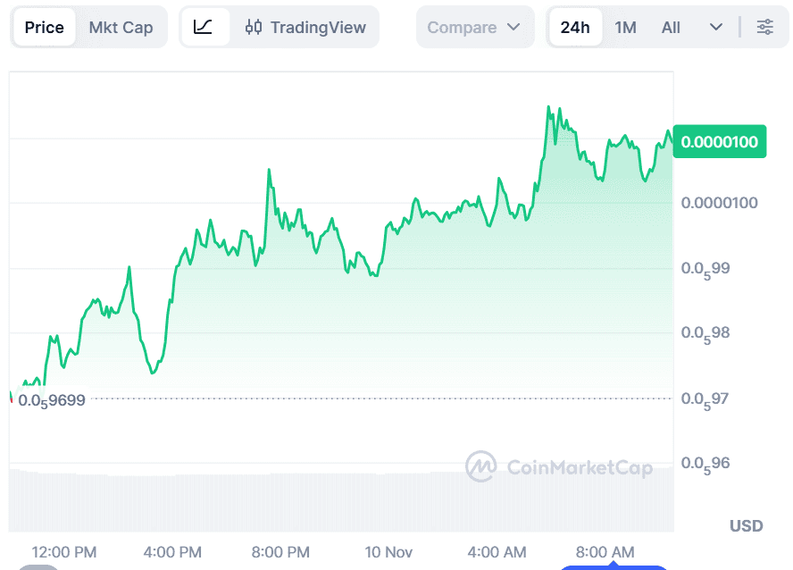Click the green current price badge
793x570 pixels.
[720, 141]
